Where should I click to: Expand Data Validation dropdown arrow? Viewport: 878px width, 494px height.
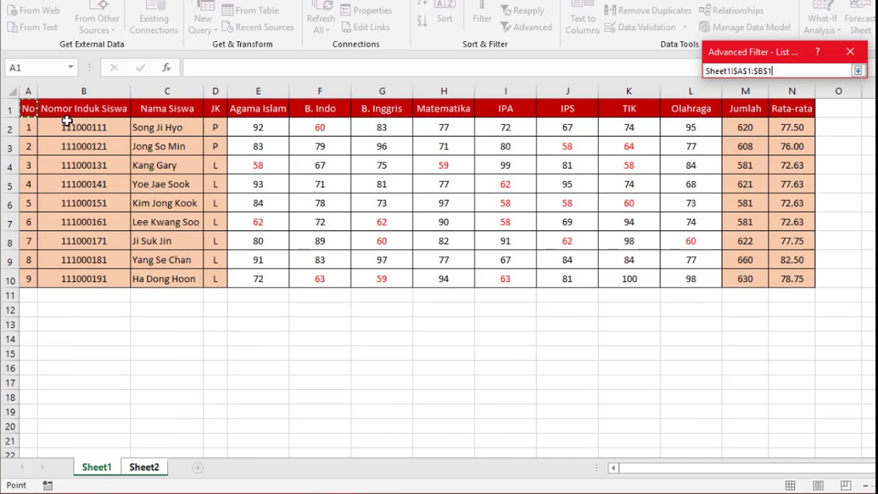click(x=684, y=27)
